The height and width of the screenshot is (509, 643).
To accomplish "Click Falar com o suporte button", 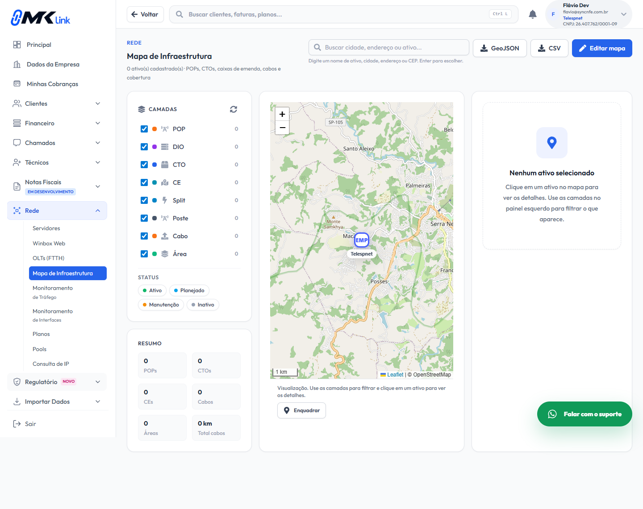I will click(x=585, y=414).
